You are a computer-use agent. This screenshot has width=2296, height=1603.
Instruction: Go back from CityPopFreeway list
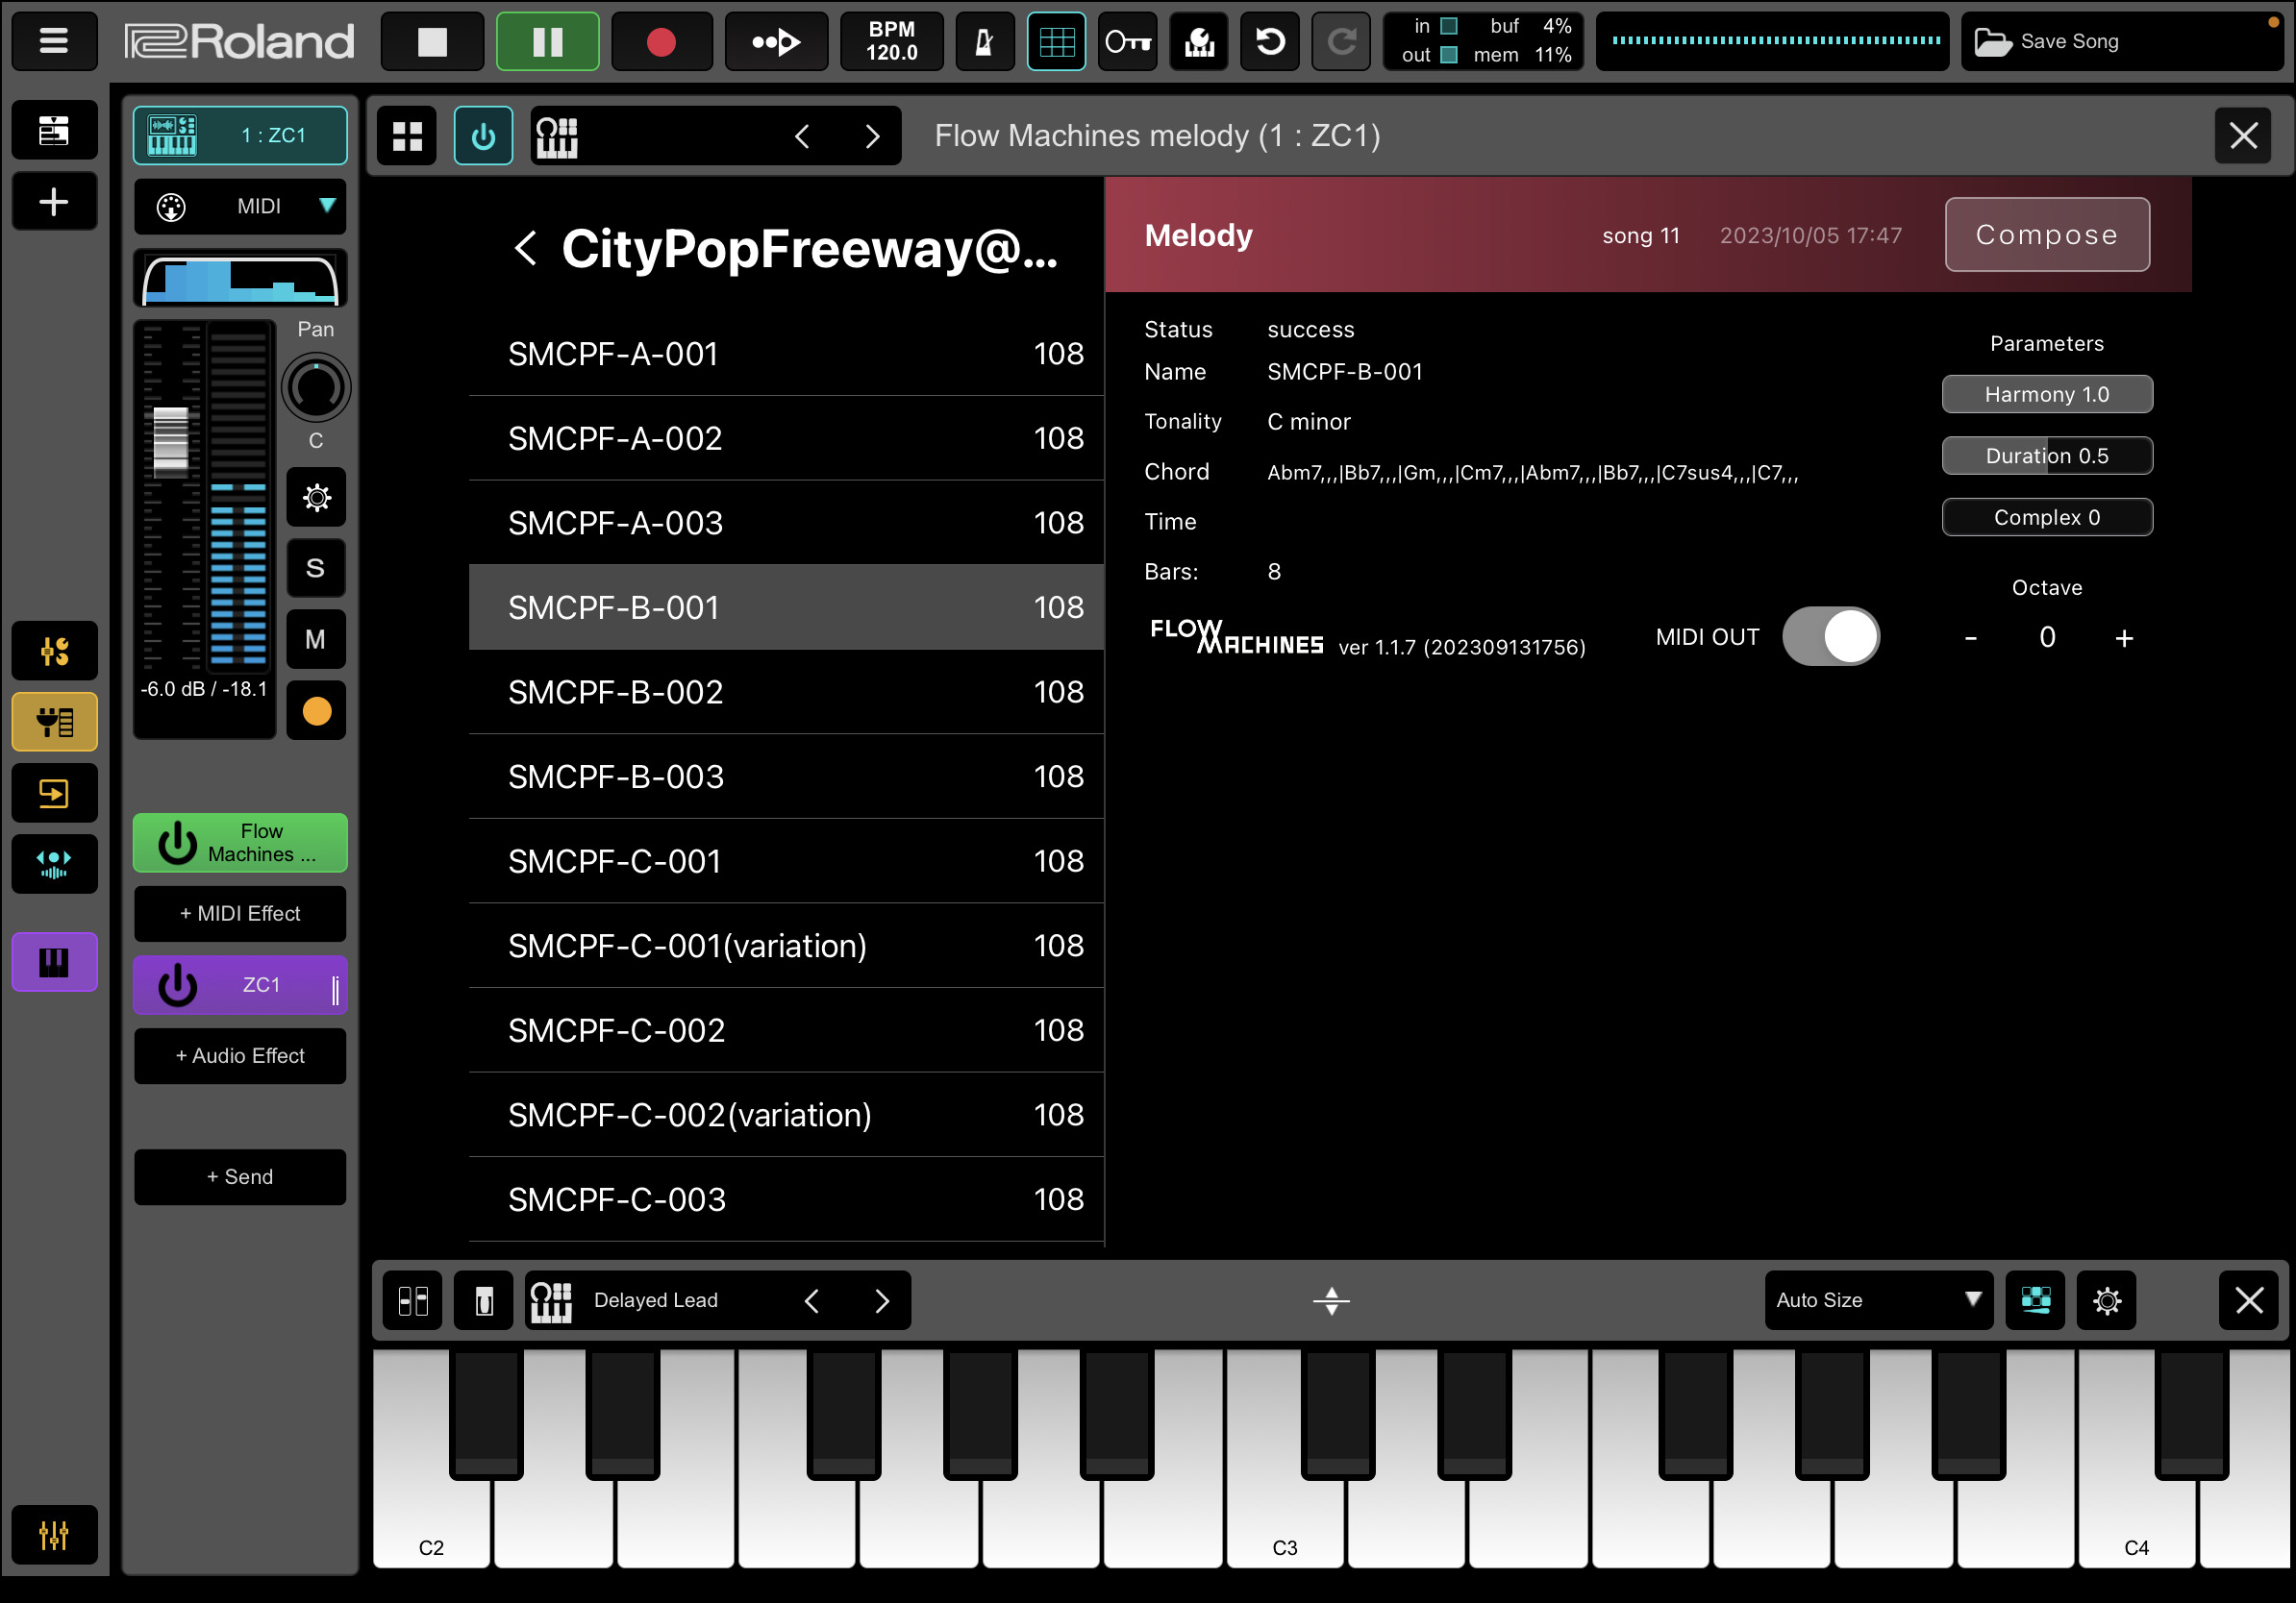[526, 248]
